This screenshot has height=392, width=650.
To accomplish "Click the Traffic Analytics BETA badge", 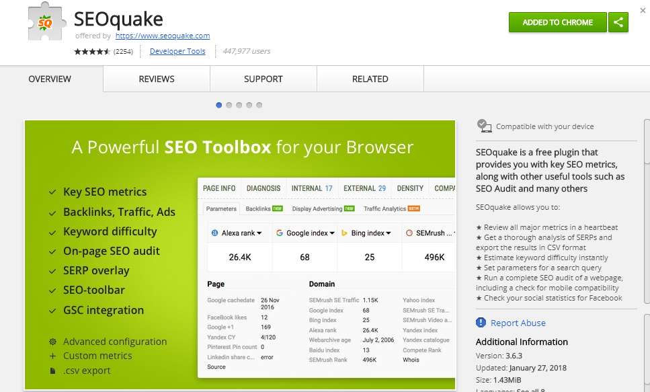I will 413,208.
